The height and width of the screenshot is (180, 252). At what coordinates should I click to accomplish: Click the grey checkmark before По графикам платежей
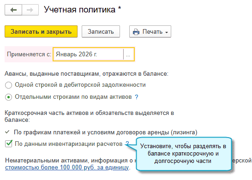(7, 132)
